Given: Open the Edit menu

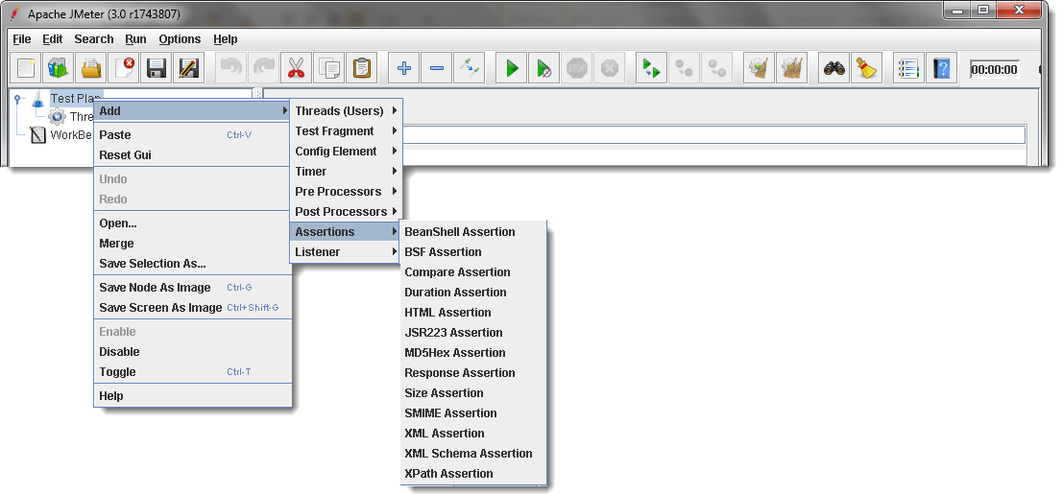Looking at the screenshot, I should point(52,39).
